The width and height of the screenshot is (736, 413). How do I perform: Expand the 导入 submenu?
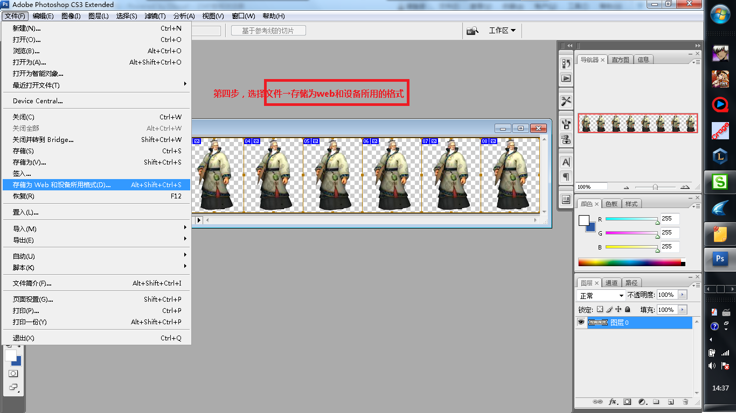[x=96, y=229]
